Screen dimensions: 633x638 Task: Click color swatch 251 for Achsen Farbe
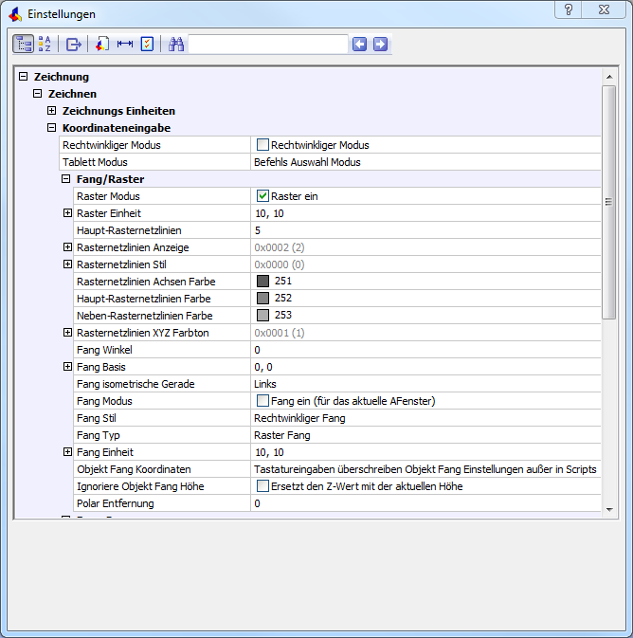tap(262, 282)
